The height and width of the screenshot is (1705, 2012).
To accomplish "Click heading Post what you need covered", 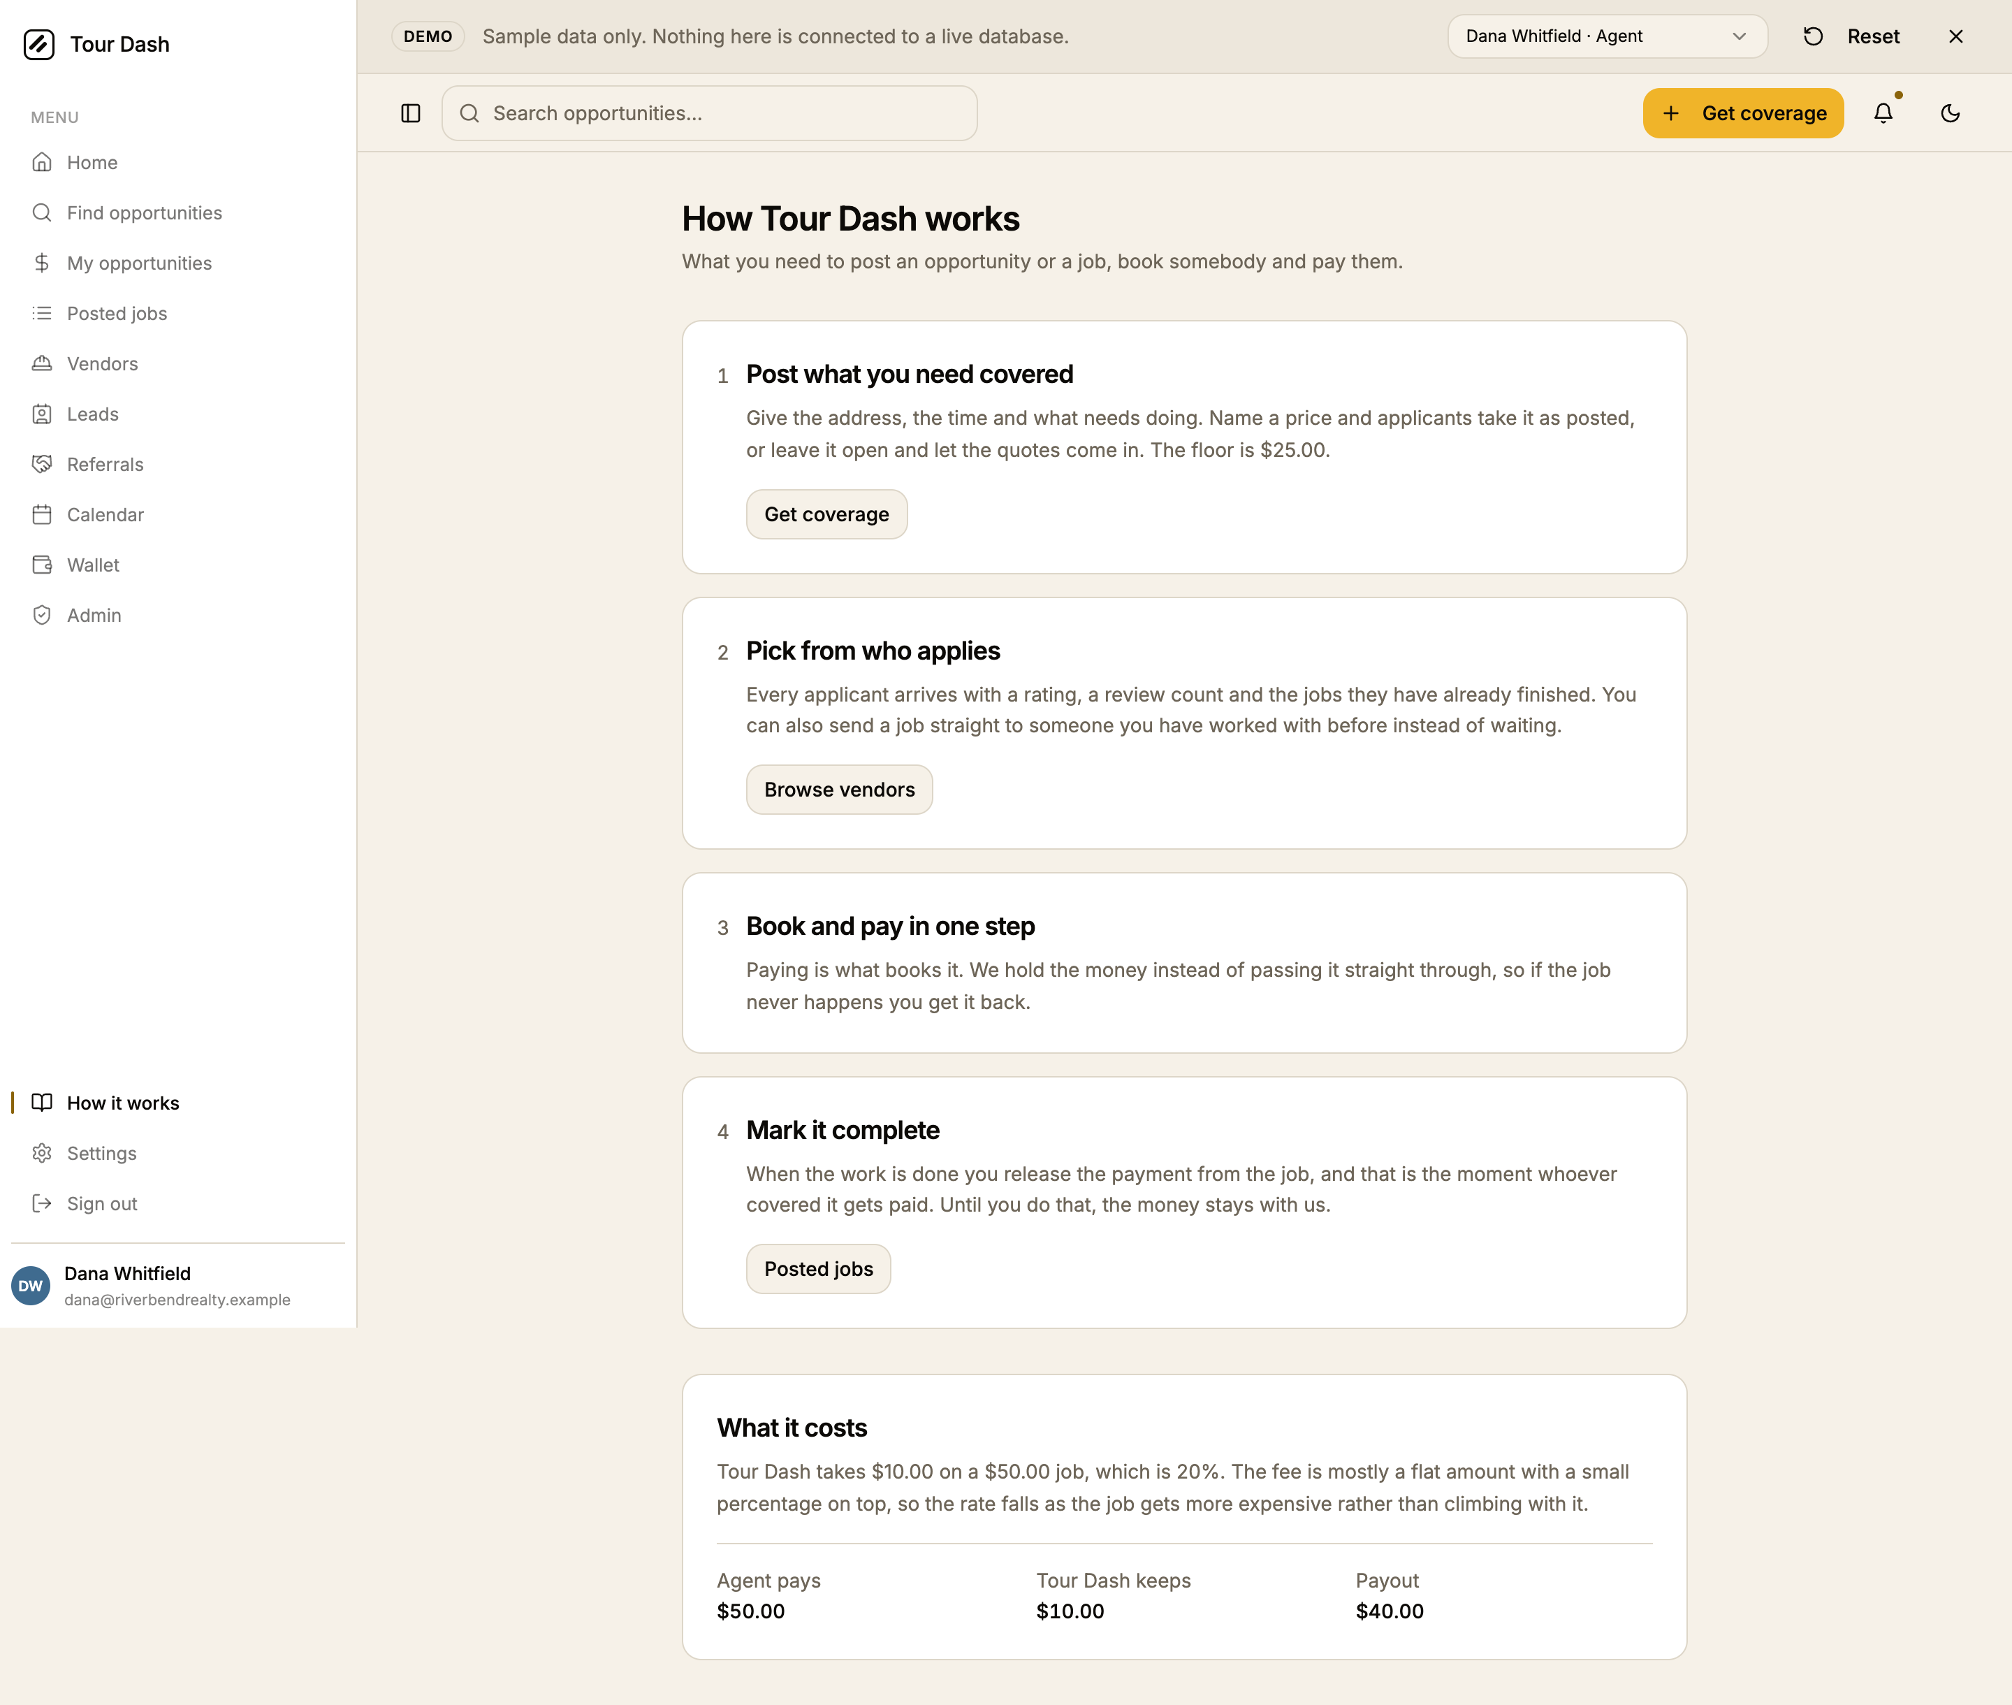I will click(910, 374).
